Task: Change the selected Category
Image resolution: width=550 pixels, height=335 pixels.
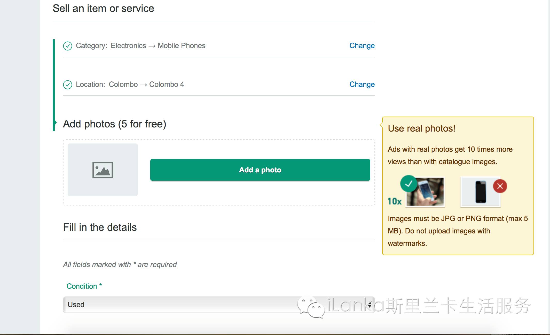Action: coord(362,46)
